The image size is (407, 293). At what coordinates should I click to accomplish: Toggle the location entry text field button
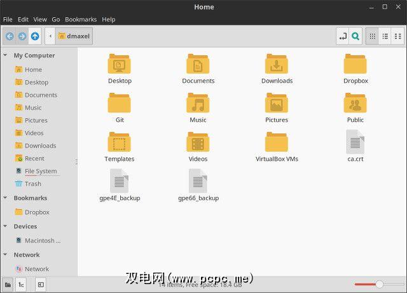tap(343, 36)
